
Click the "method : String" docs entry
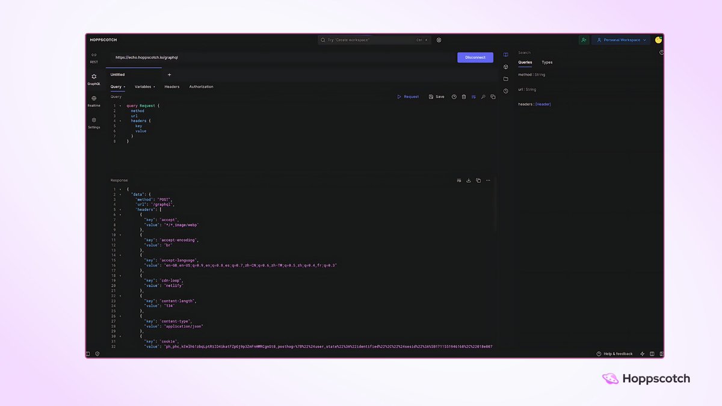click(x=531, y=75)
